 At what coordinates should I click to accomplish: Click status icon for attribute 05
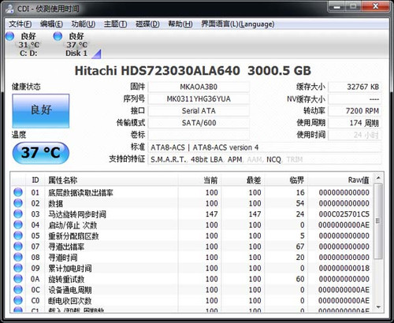click(x=18, y=236)
